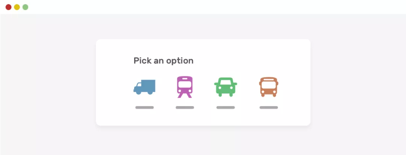Minimize the window using the yellow button
Viewport: 406px width, 155px height.
[x=17, y=7]
